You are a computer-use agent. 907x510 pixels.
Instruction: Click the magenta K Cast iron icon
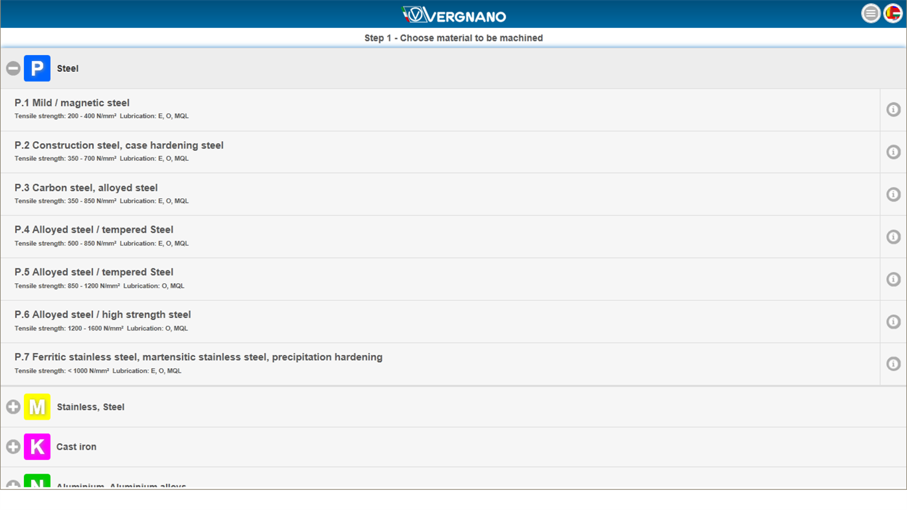pyautogui.click(x=36, y=446)
